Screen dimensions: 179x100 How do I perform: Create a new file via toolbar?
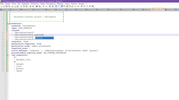tap(1, 6)
